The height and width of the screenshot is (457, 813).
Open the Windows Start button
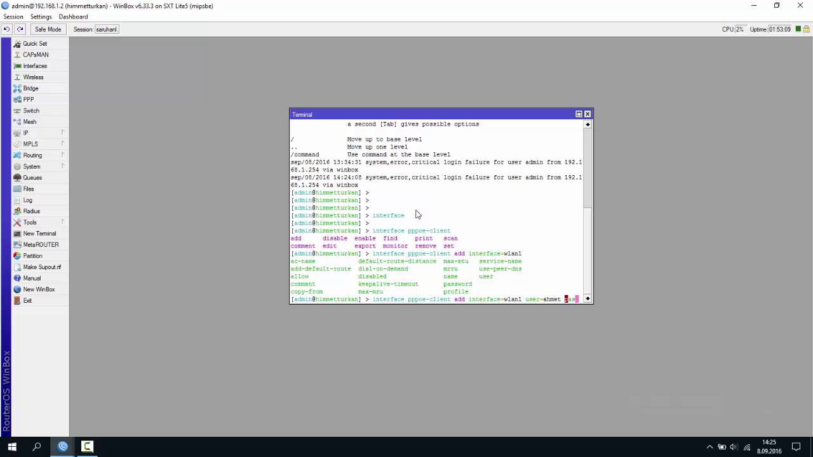(x=12, y=447)
